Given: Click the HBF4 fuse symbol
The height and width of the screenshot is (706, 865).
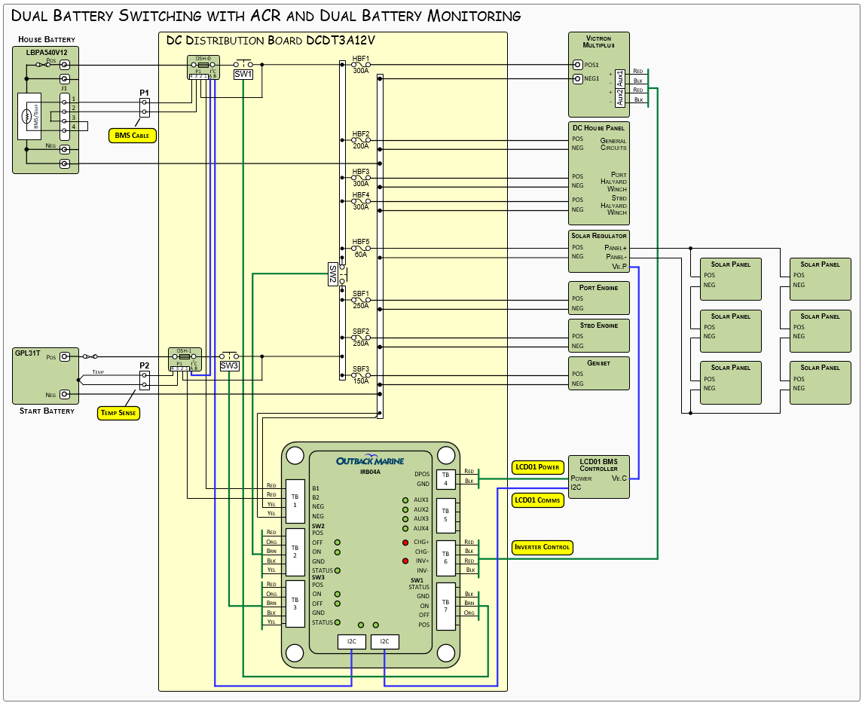Looking at the screenshot, I should pos(361,201).
